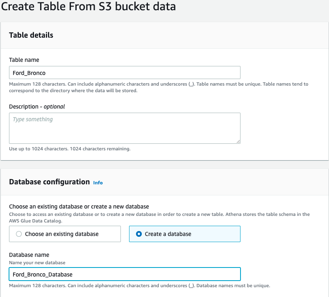The height and width of the screenshot is (297, 329).
Task: Click the Choose existing or create new database label
Action: point(79,206)
